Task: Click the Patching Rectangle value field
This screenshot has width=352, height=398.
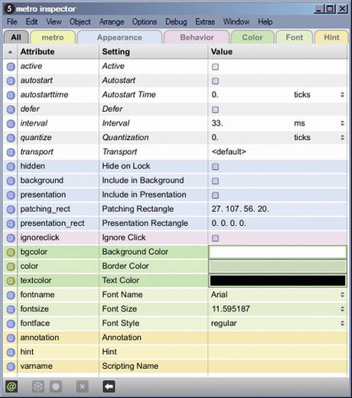Action: click(x=278, y=209)
